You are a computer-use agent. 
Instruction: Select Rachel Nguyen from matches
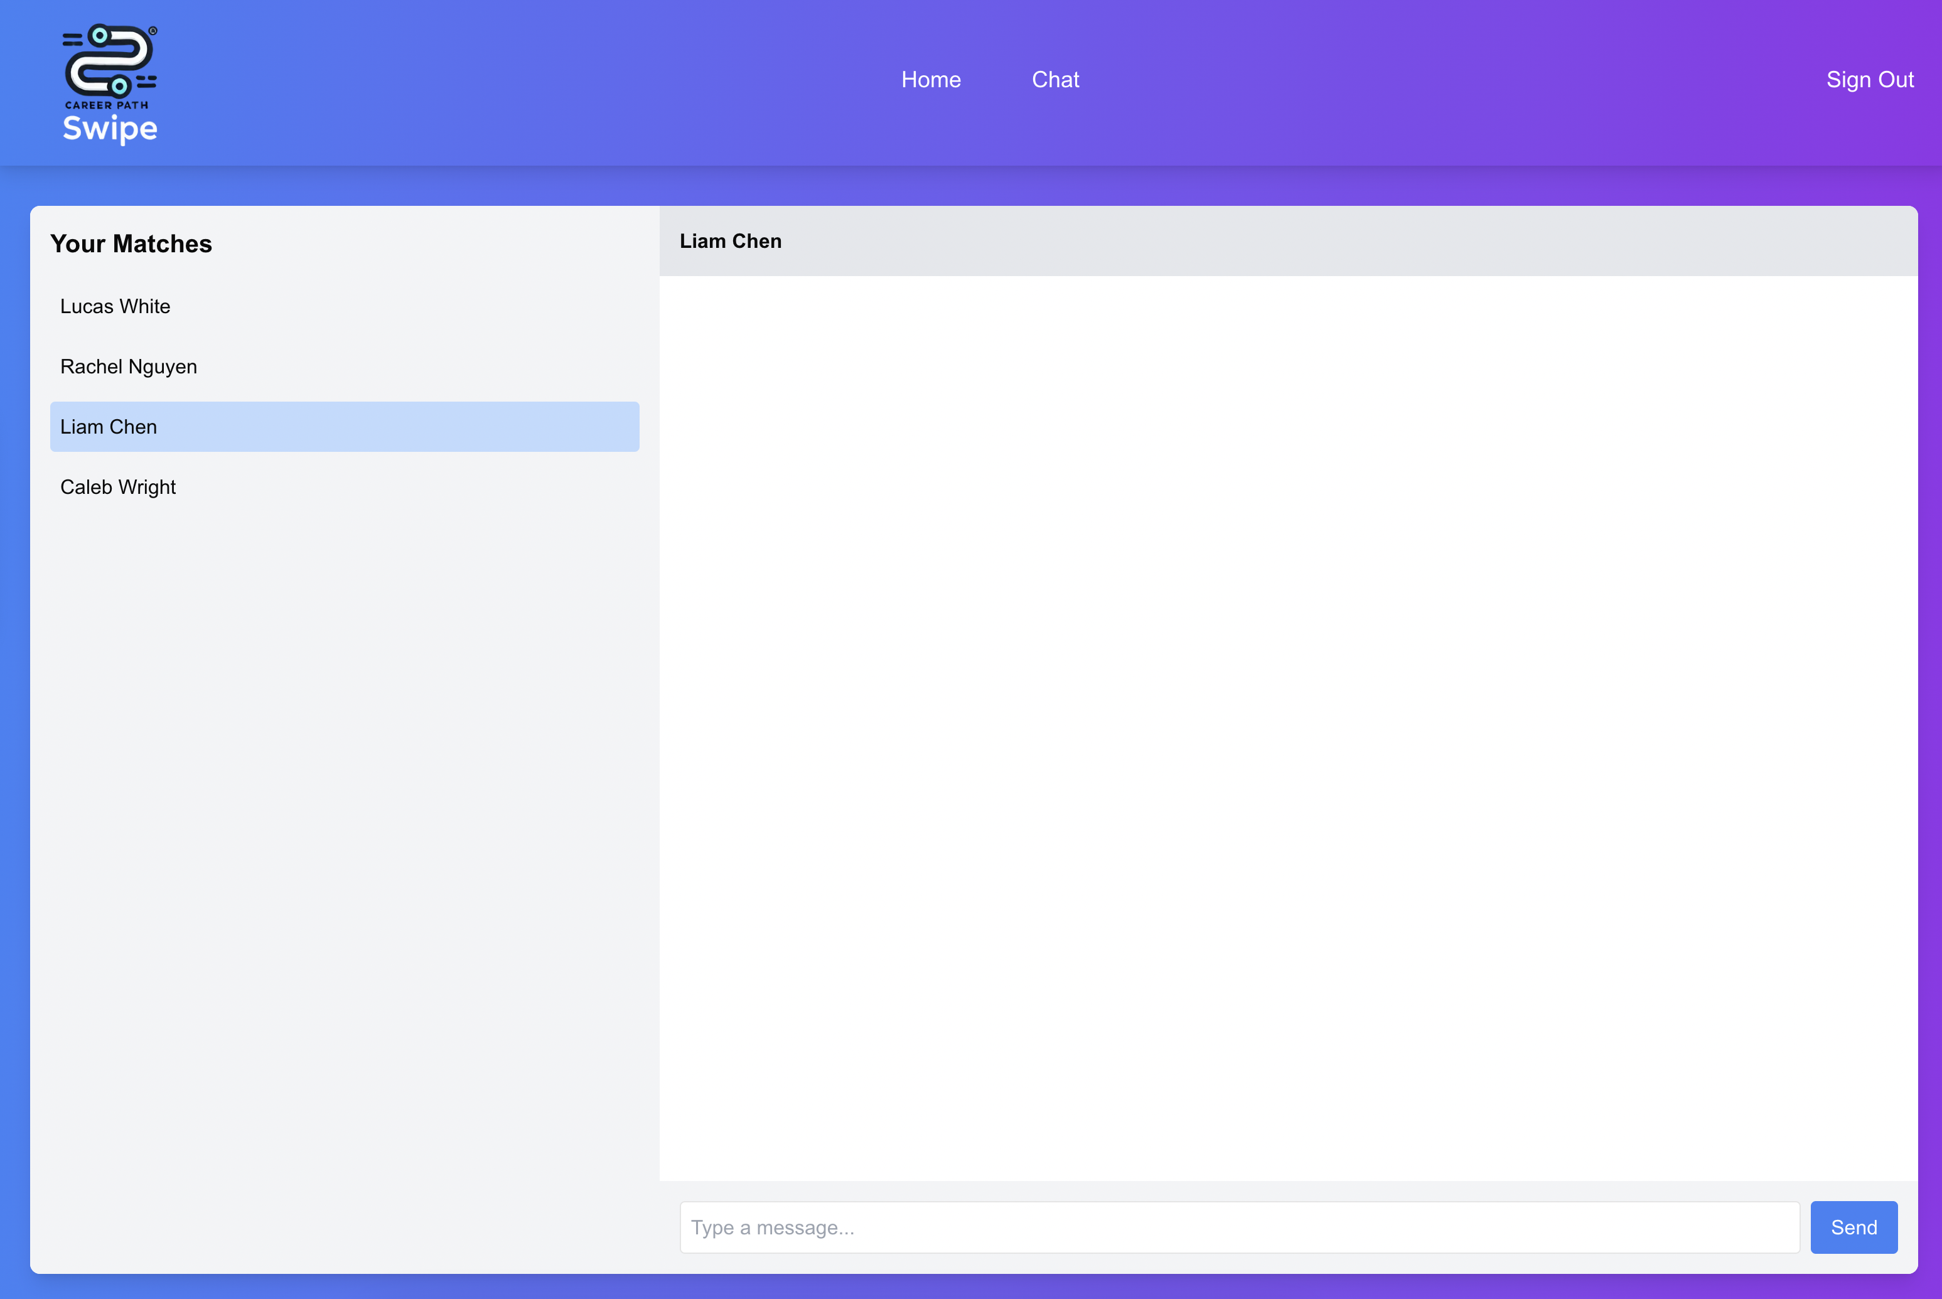click(x=129, y=366)
